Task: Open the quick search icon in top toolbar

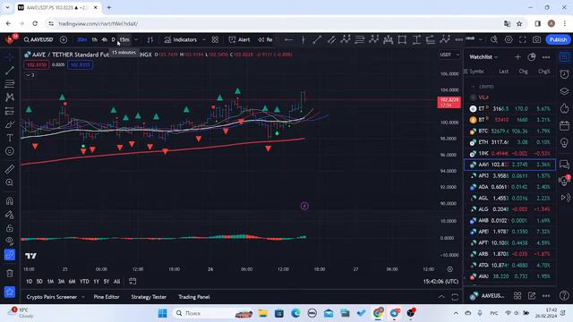Action: click(x=494, y=39)
